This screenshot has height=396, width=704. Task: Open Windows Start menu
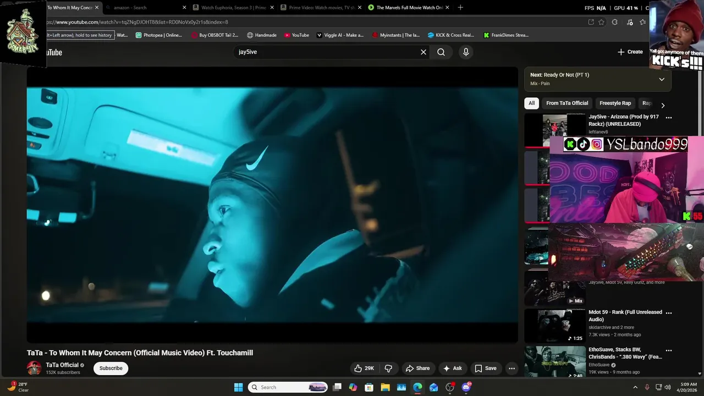coord(238,387)
